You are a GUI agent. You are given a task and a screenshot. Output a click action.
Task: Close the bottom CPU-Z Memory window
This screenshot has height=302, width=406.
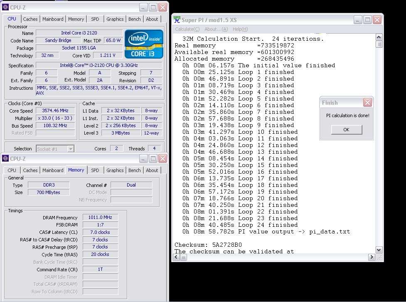tap(163, 158)
